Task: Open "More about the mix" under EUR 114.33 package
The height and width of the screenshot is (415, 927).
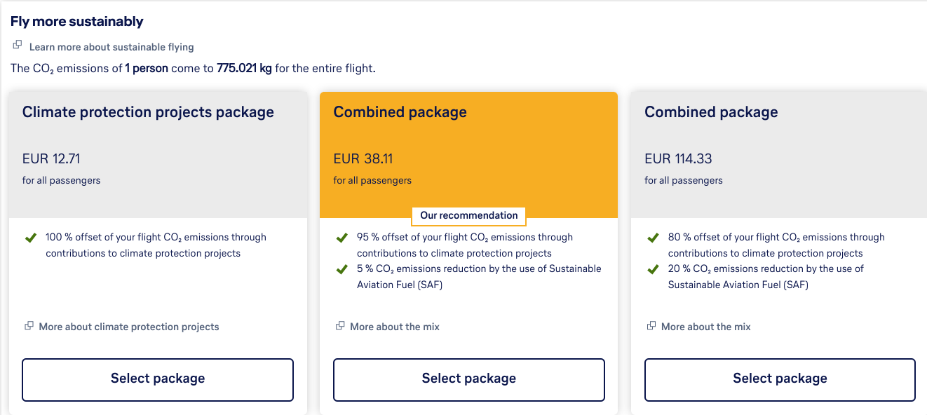Action: coord(705,327)
